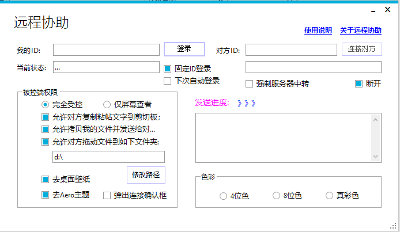Click inside the message log text area

[x=284, y=138]
